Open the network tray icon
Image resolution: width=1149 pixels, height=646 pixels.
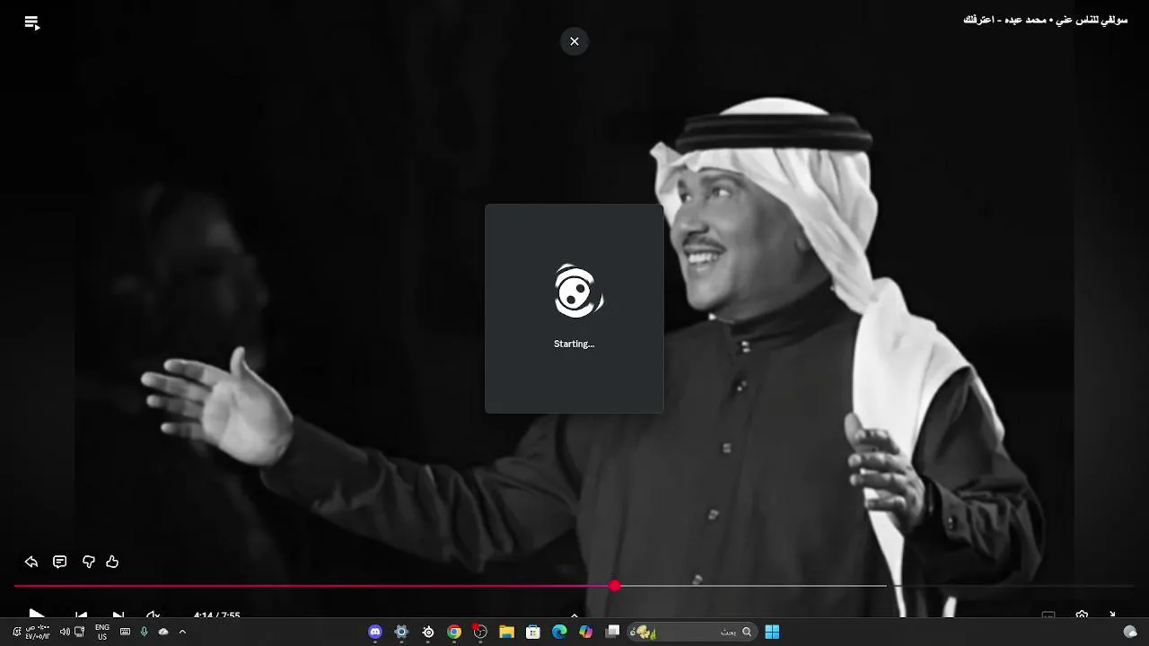click(x=80, y=632)
